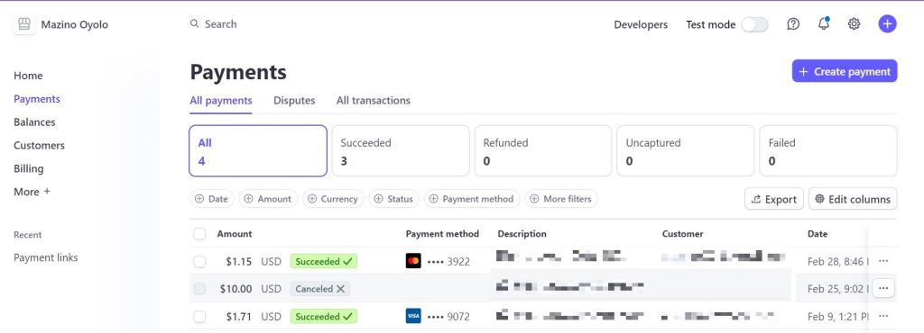Image resolution: width=924 pixels, height=333 pixels.
Task: Open Customers in the sidebar
Action: pos(39,145)
